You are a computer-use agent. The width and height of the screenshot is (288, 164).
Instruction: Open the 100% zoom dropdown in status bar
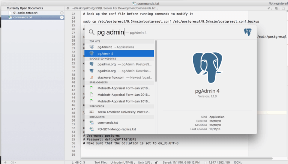(238, 162)
